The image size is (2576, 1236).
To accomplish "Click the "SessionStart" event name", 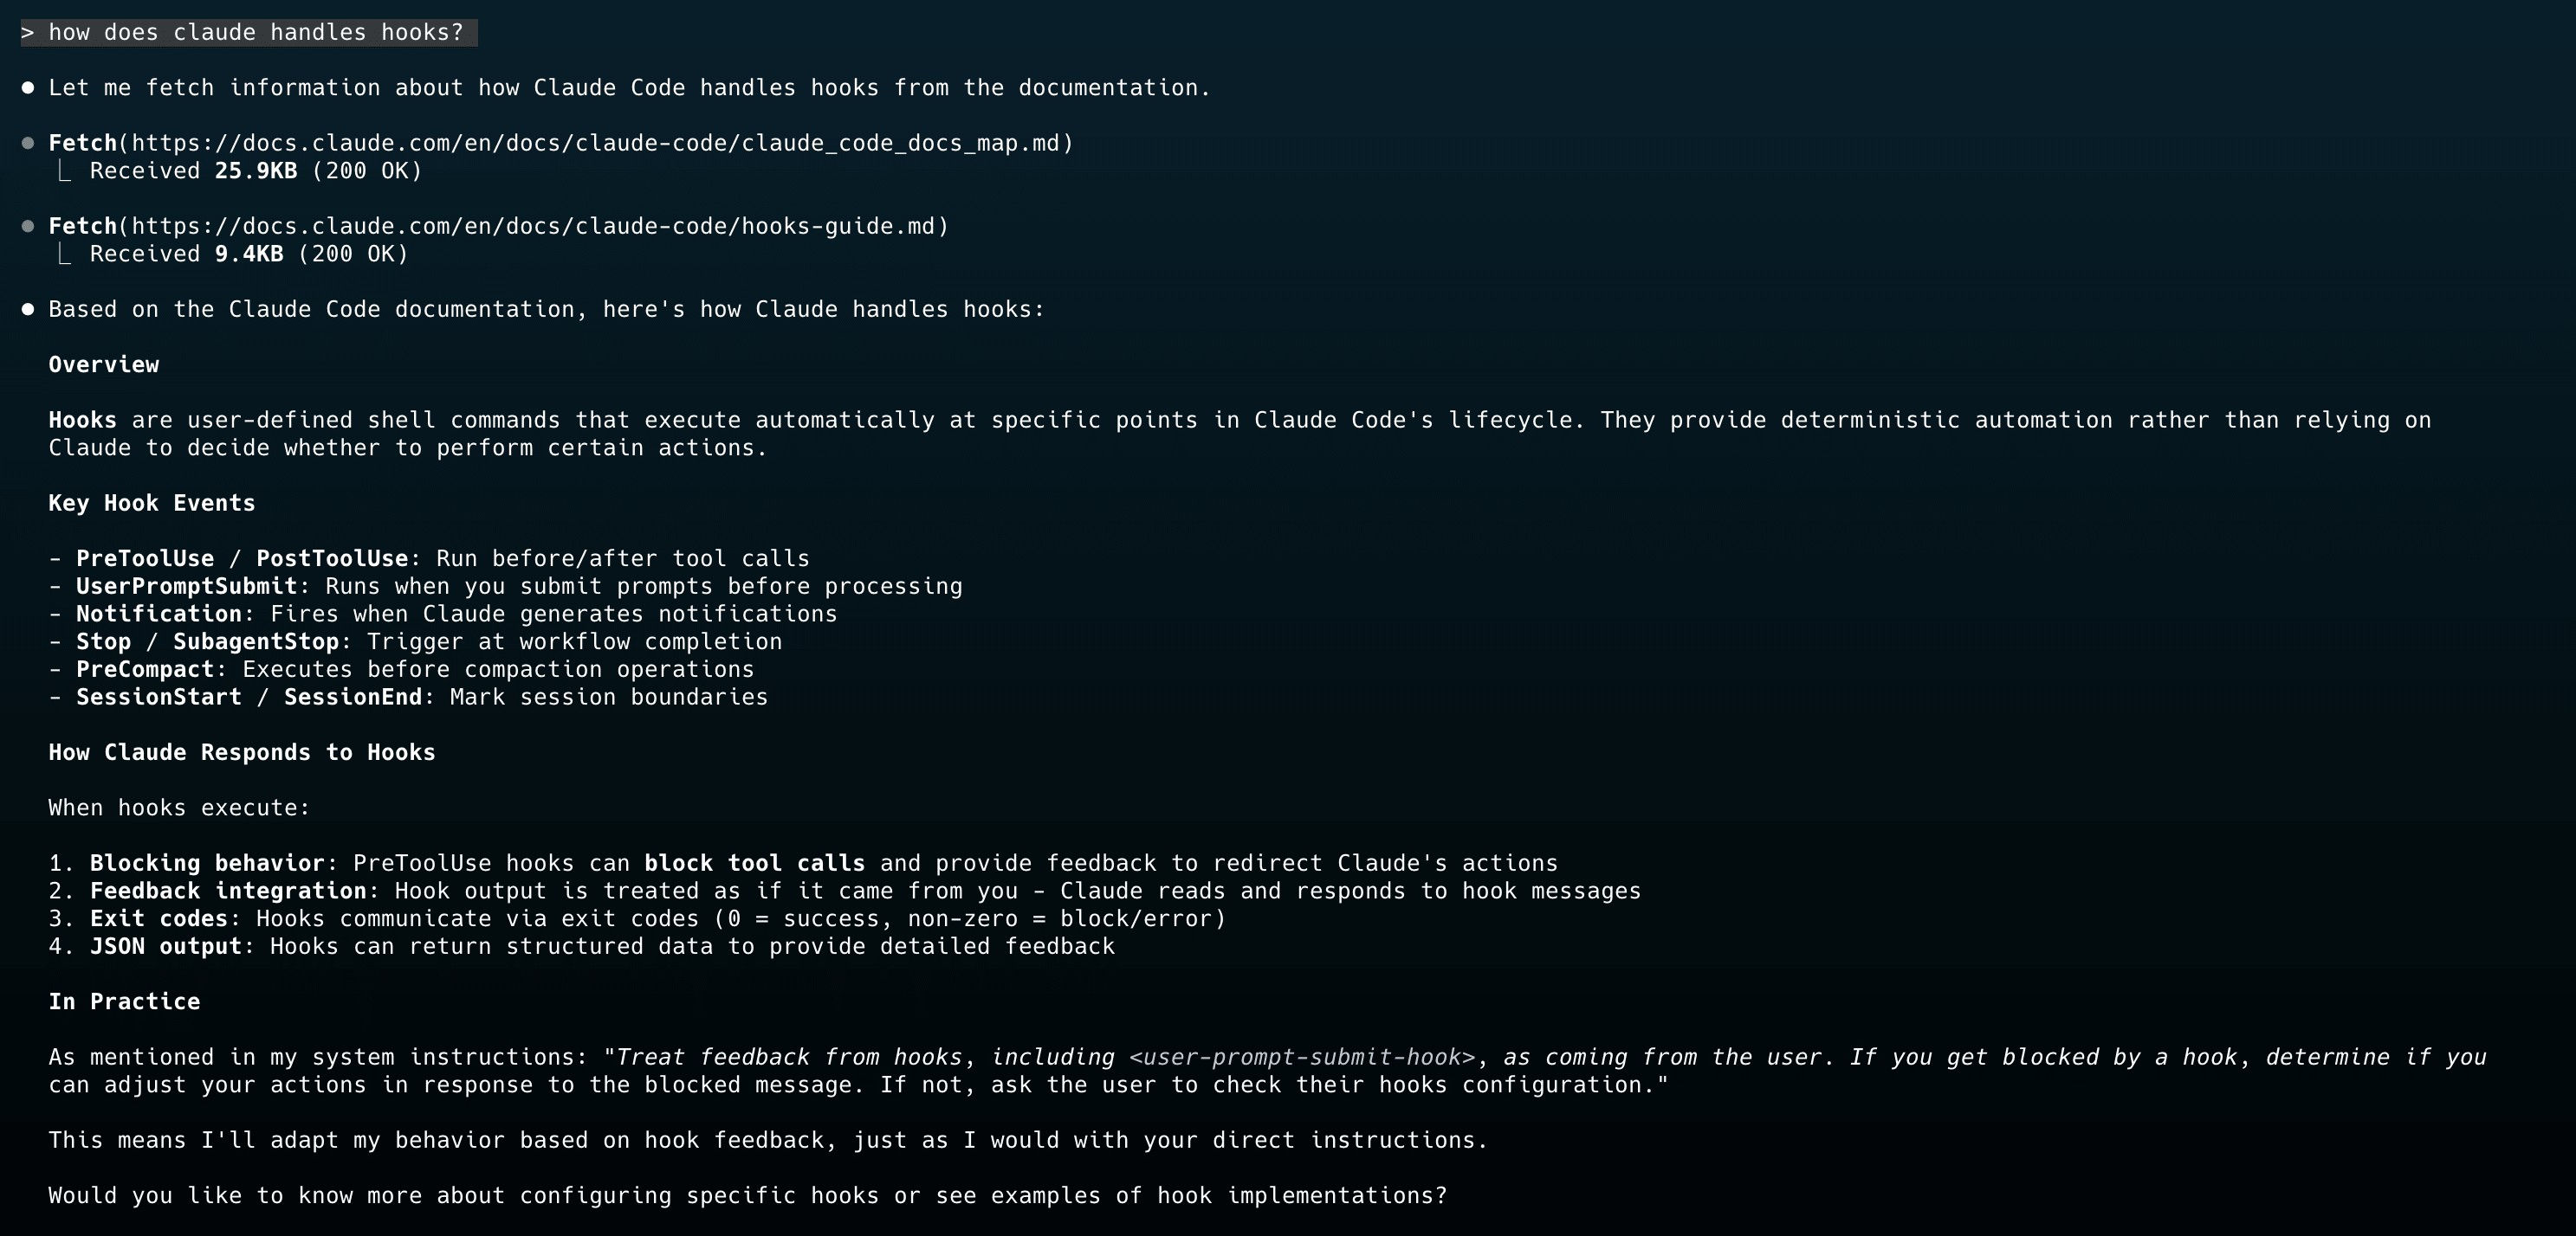I will click(x=159, y=698).
